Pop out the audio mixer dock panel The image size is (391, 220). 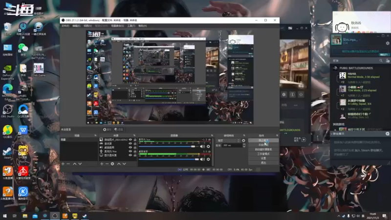coord(212,135)
